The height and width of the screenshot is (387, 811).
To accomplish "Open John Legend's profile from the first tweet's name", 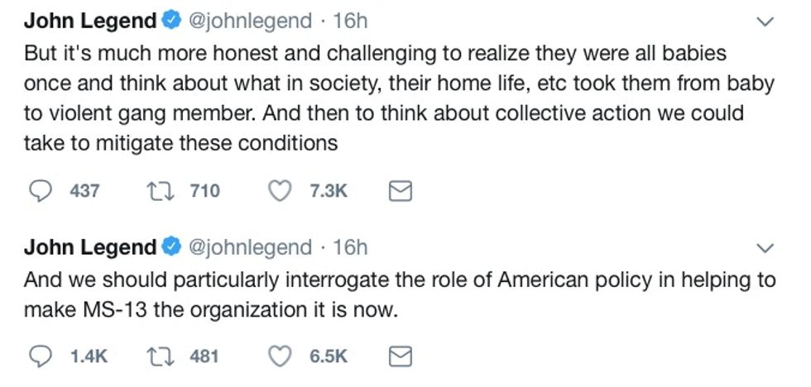I will [89, 21].
